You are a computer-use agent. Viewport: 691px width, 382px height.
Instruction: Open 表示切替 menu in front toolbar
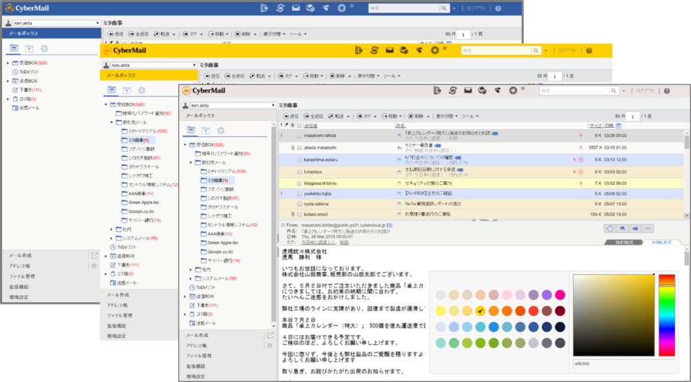(447, 116)
